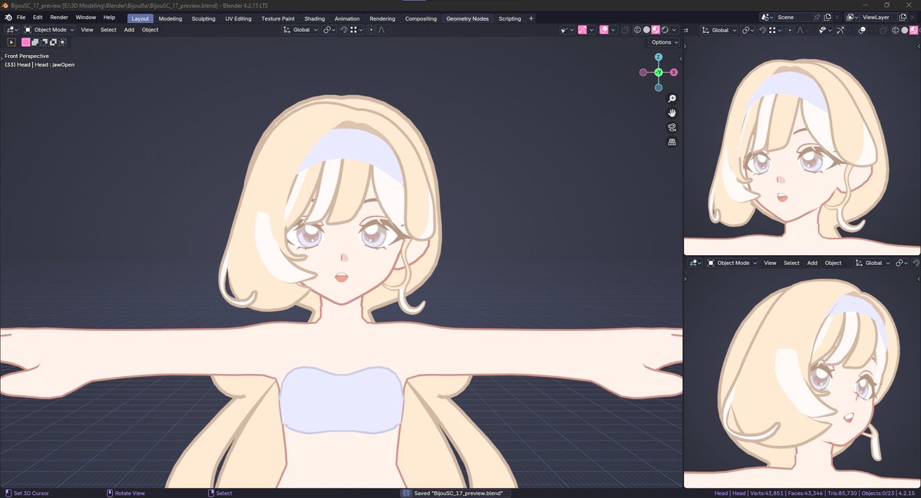Open the Options dropdown in the viewport
Image resolution: width=921 pixels, height=498 pixels.
click(x=662, y=42)
